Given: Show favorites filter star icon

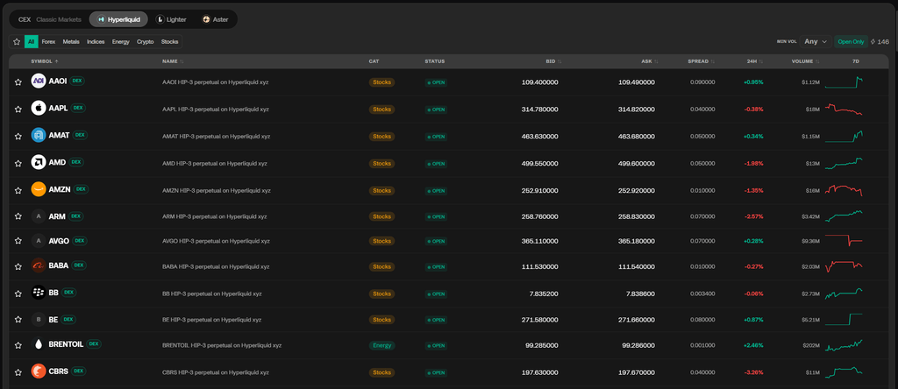Looking at the screenshot, I should coord(17,42).
